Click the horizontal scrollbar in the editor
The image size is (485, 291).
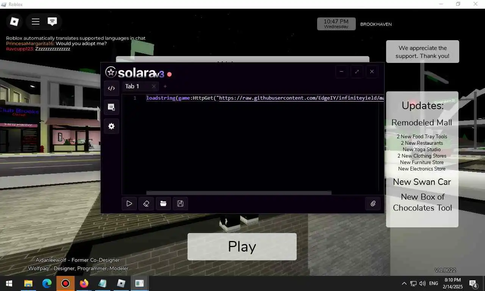[x=239, y=192]
